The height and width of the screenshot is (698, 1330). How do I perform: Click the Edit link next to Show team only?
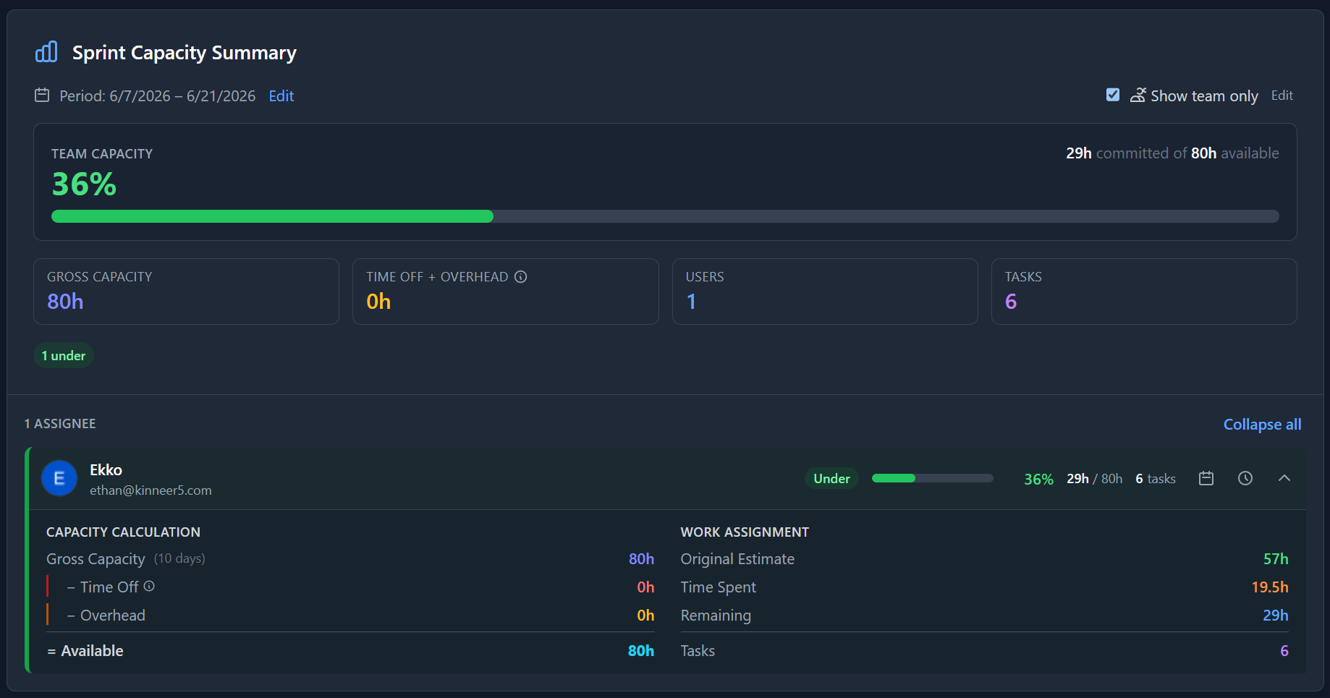point(1282,95)
